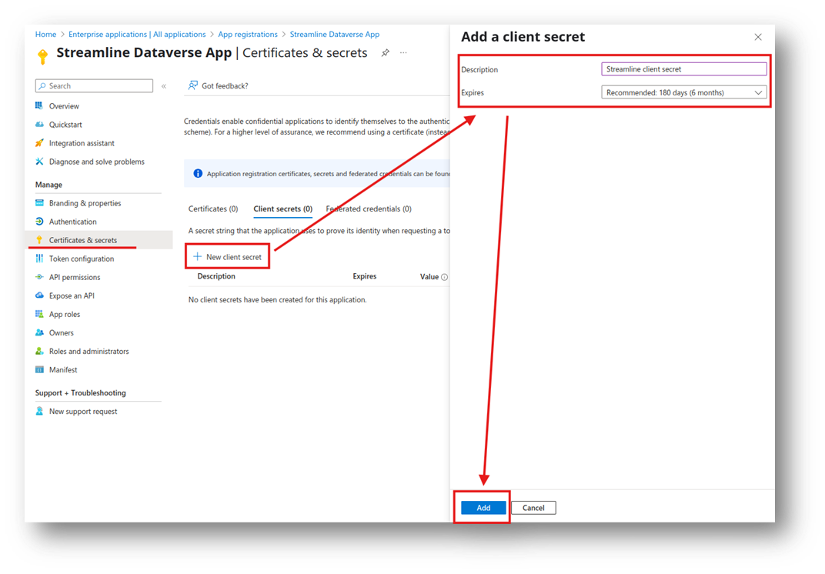Open the Expires duration dropdown
This screenshot has width=825, height=574.
click(683, 92)
